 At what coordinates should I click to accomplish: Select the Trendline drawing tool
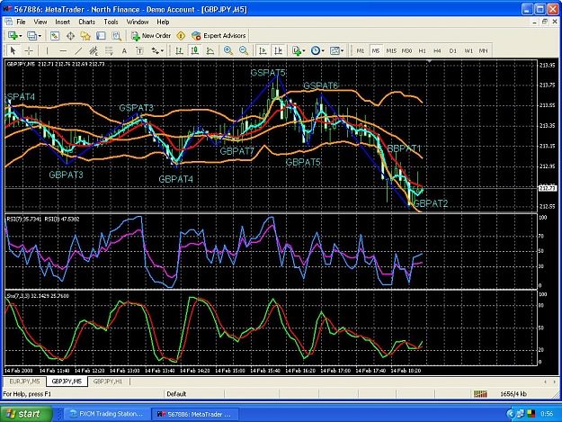pyautogui.click(x=78, y=51)
